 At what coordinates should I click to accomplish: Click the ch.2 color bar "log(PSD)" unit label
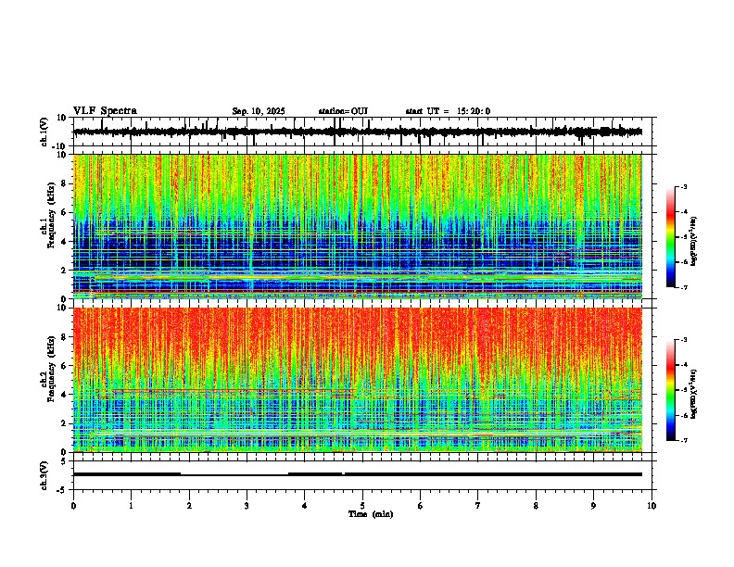coord(694,395)
